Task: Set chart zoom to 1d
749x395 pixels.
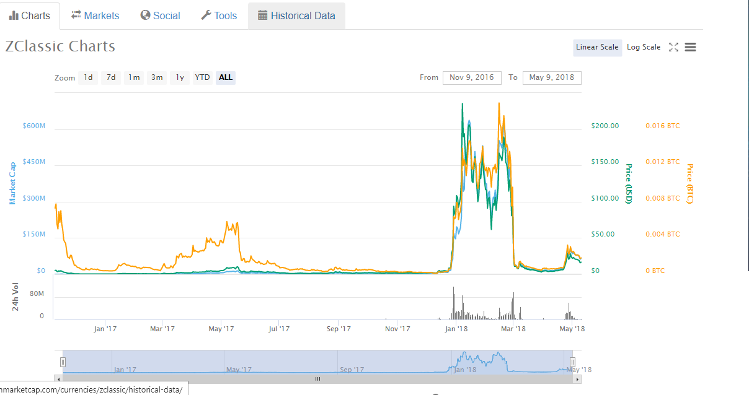Action: [89, 77]
